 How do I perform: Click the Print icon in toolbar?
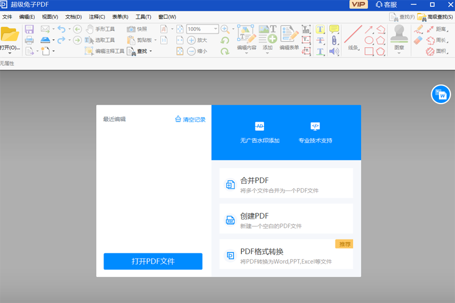(29, 40)
